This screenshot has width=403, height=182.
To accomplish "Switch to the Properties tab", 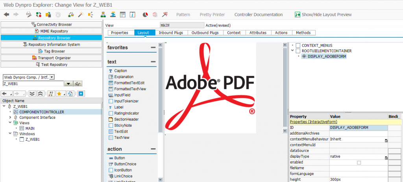I will (120, 33).
